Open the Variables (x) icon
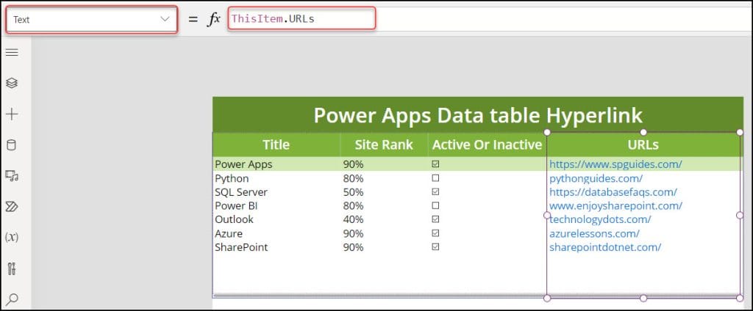The width and height of the screenshot is (753, 311). point(12,237)
